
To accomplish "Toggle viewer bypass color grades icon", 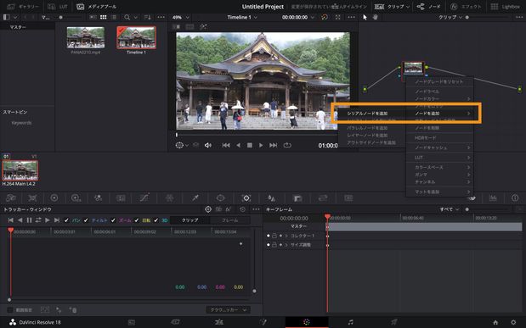I will 325,17.
